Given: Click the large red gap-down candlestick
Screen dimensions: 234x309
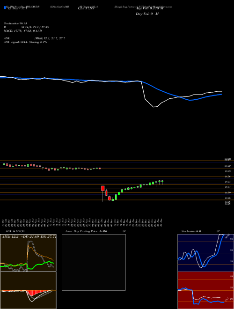Looking at the screenshot, I should pos(102,188).
